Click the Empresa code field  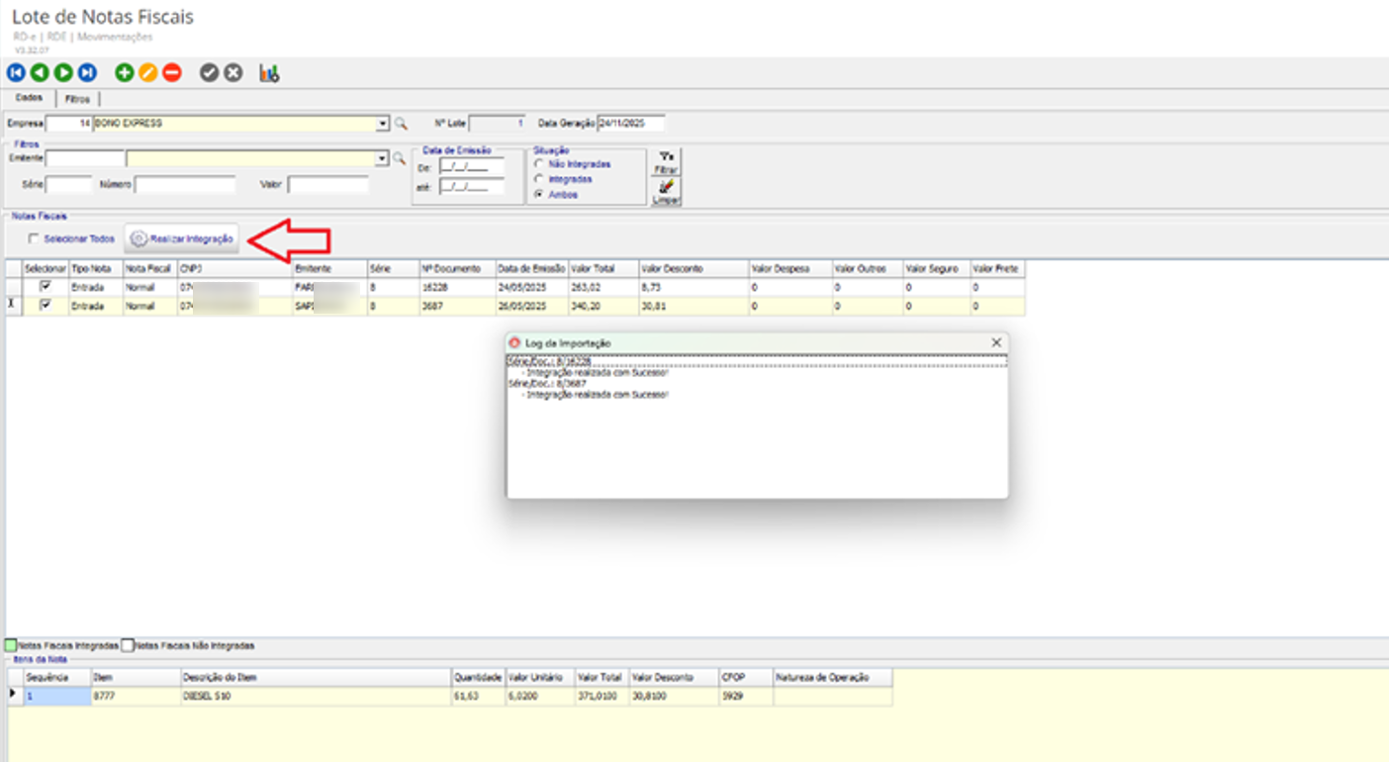(69, 124)
